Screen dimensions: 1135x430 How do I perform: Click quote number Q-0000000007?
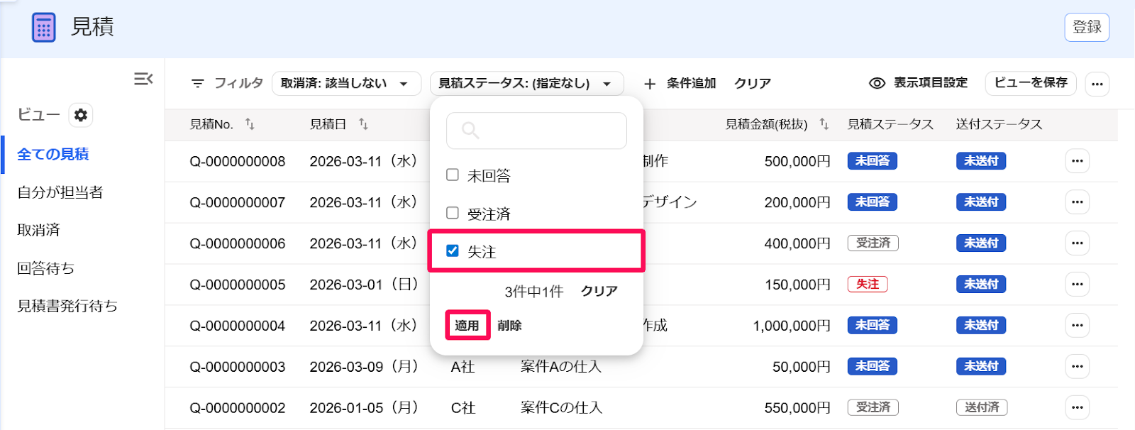click(x=238, y=203)
